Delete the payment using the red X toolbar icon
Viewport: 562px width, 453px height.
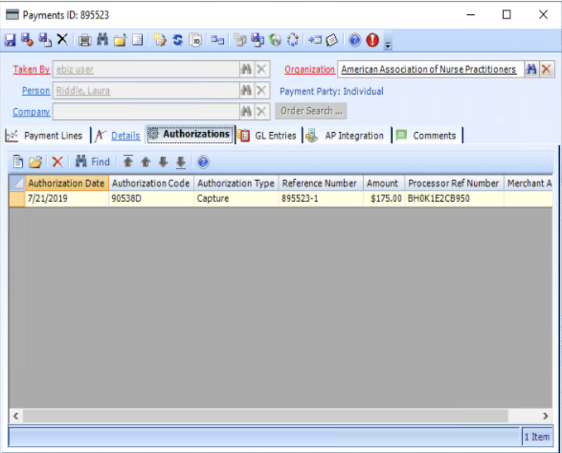tap(62, 40)
